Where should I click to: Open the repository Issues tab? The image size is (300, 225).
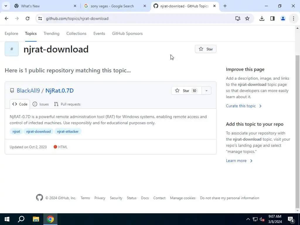pos(40,104)
